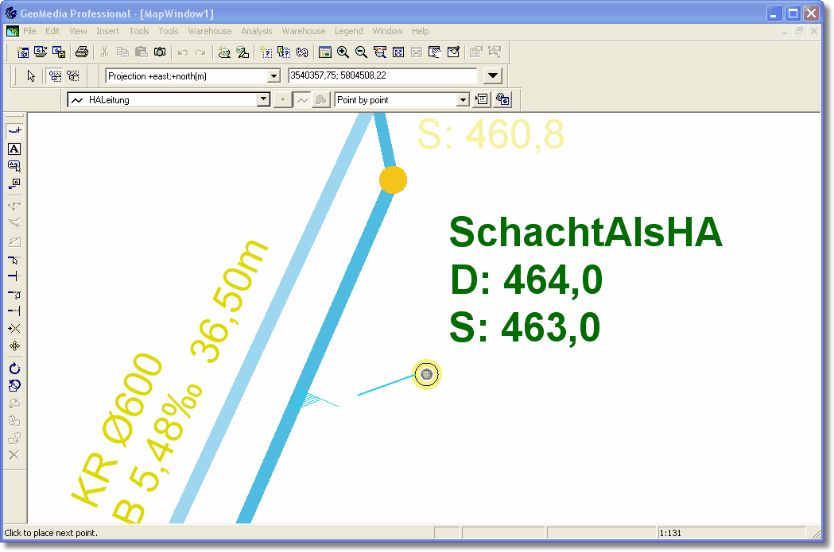Open the Point by point placement dropdown

[x=463, y=100]
